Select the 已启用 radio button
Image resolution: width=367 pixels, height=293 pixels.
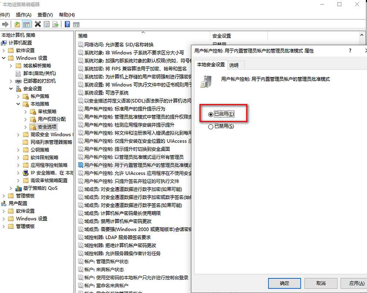coord(211,114)
